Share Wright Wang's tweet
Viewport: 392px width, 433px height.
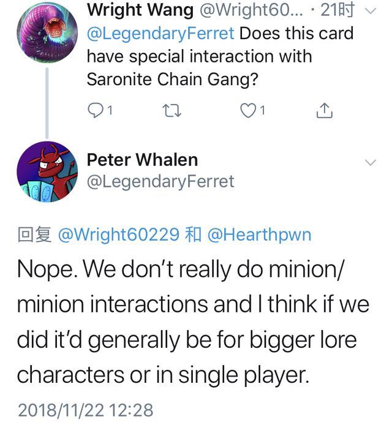tap(324, 110)
